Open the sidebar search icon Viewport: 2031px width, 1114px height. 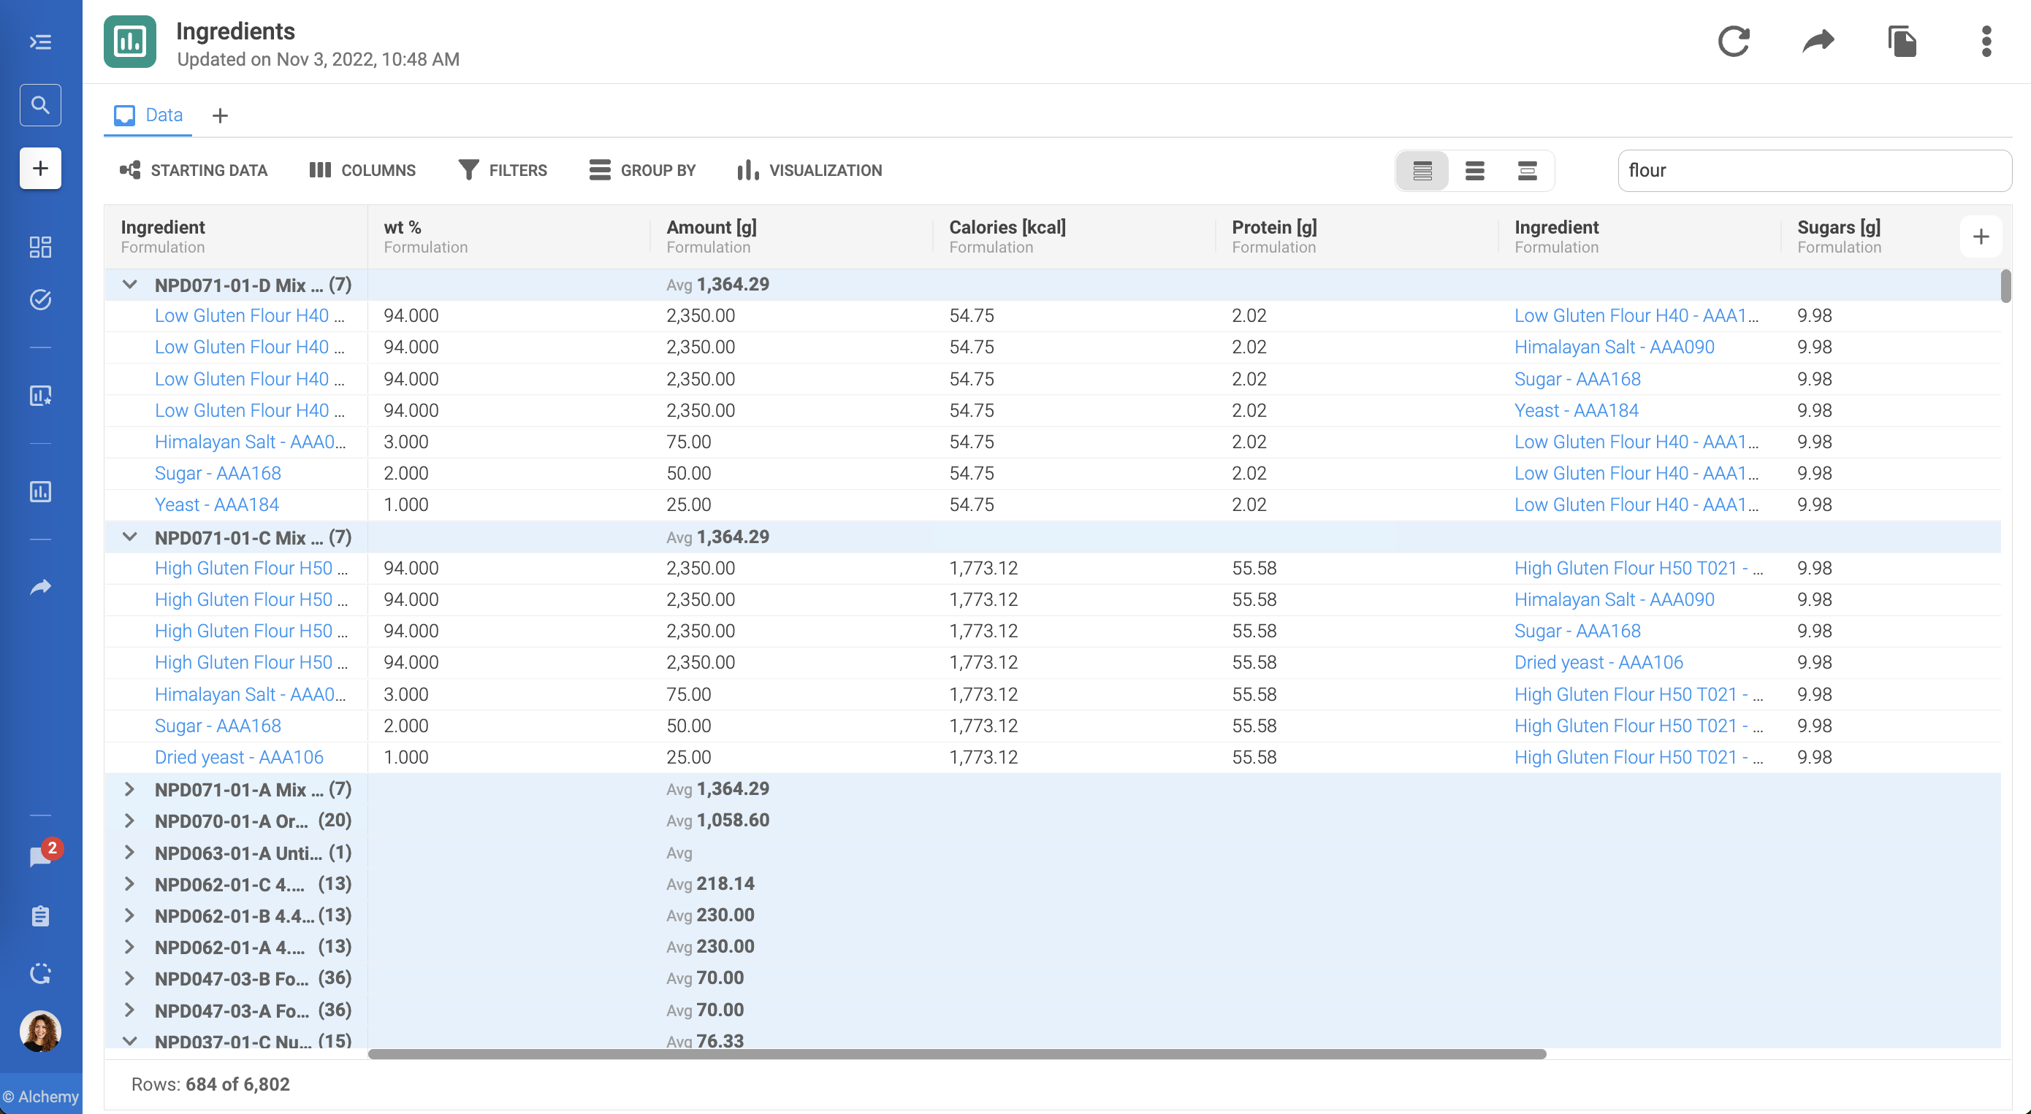pos(40,105)
